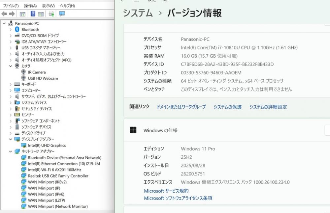This screenshot has width=330, height=213.
Task: Open ドメインまたはワークグループ link
Action: [x=181, y=107]
